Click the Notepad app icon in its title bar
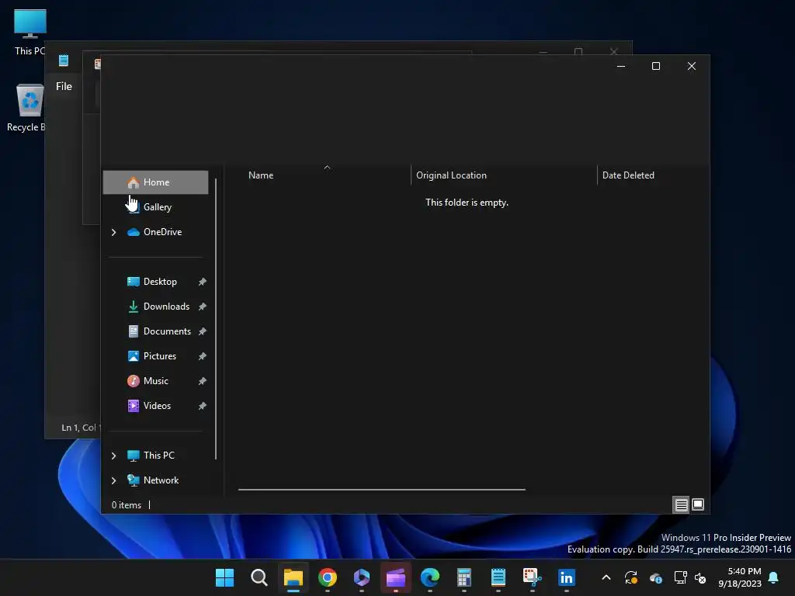The height and width of the screenshot is (596, 795). pyautogui.click(x=64, y=61)
